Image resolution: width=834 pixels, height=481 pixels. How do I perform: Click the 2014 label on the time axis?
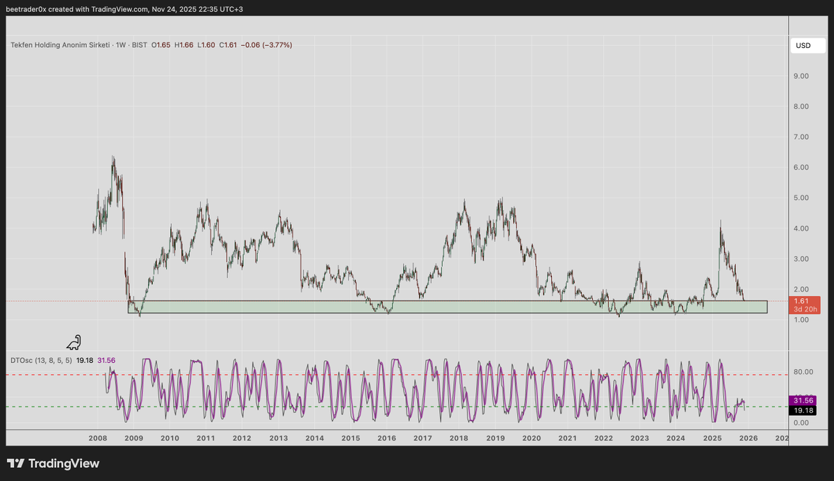pos(314,439)
